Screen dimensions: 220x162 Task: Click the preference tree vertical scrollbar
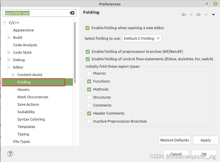75,51
